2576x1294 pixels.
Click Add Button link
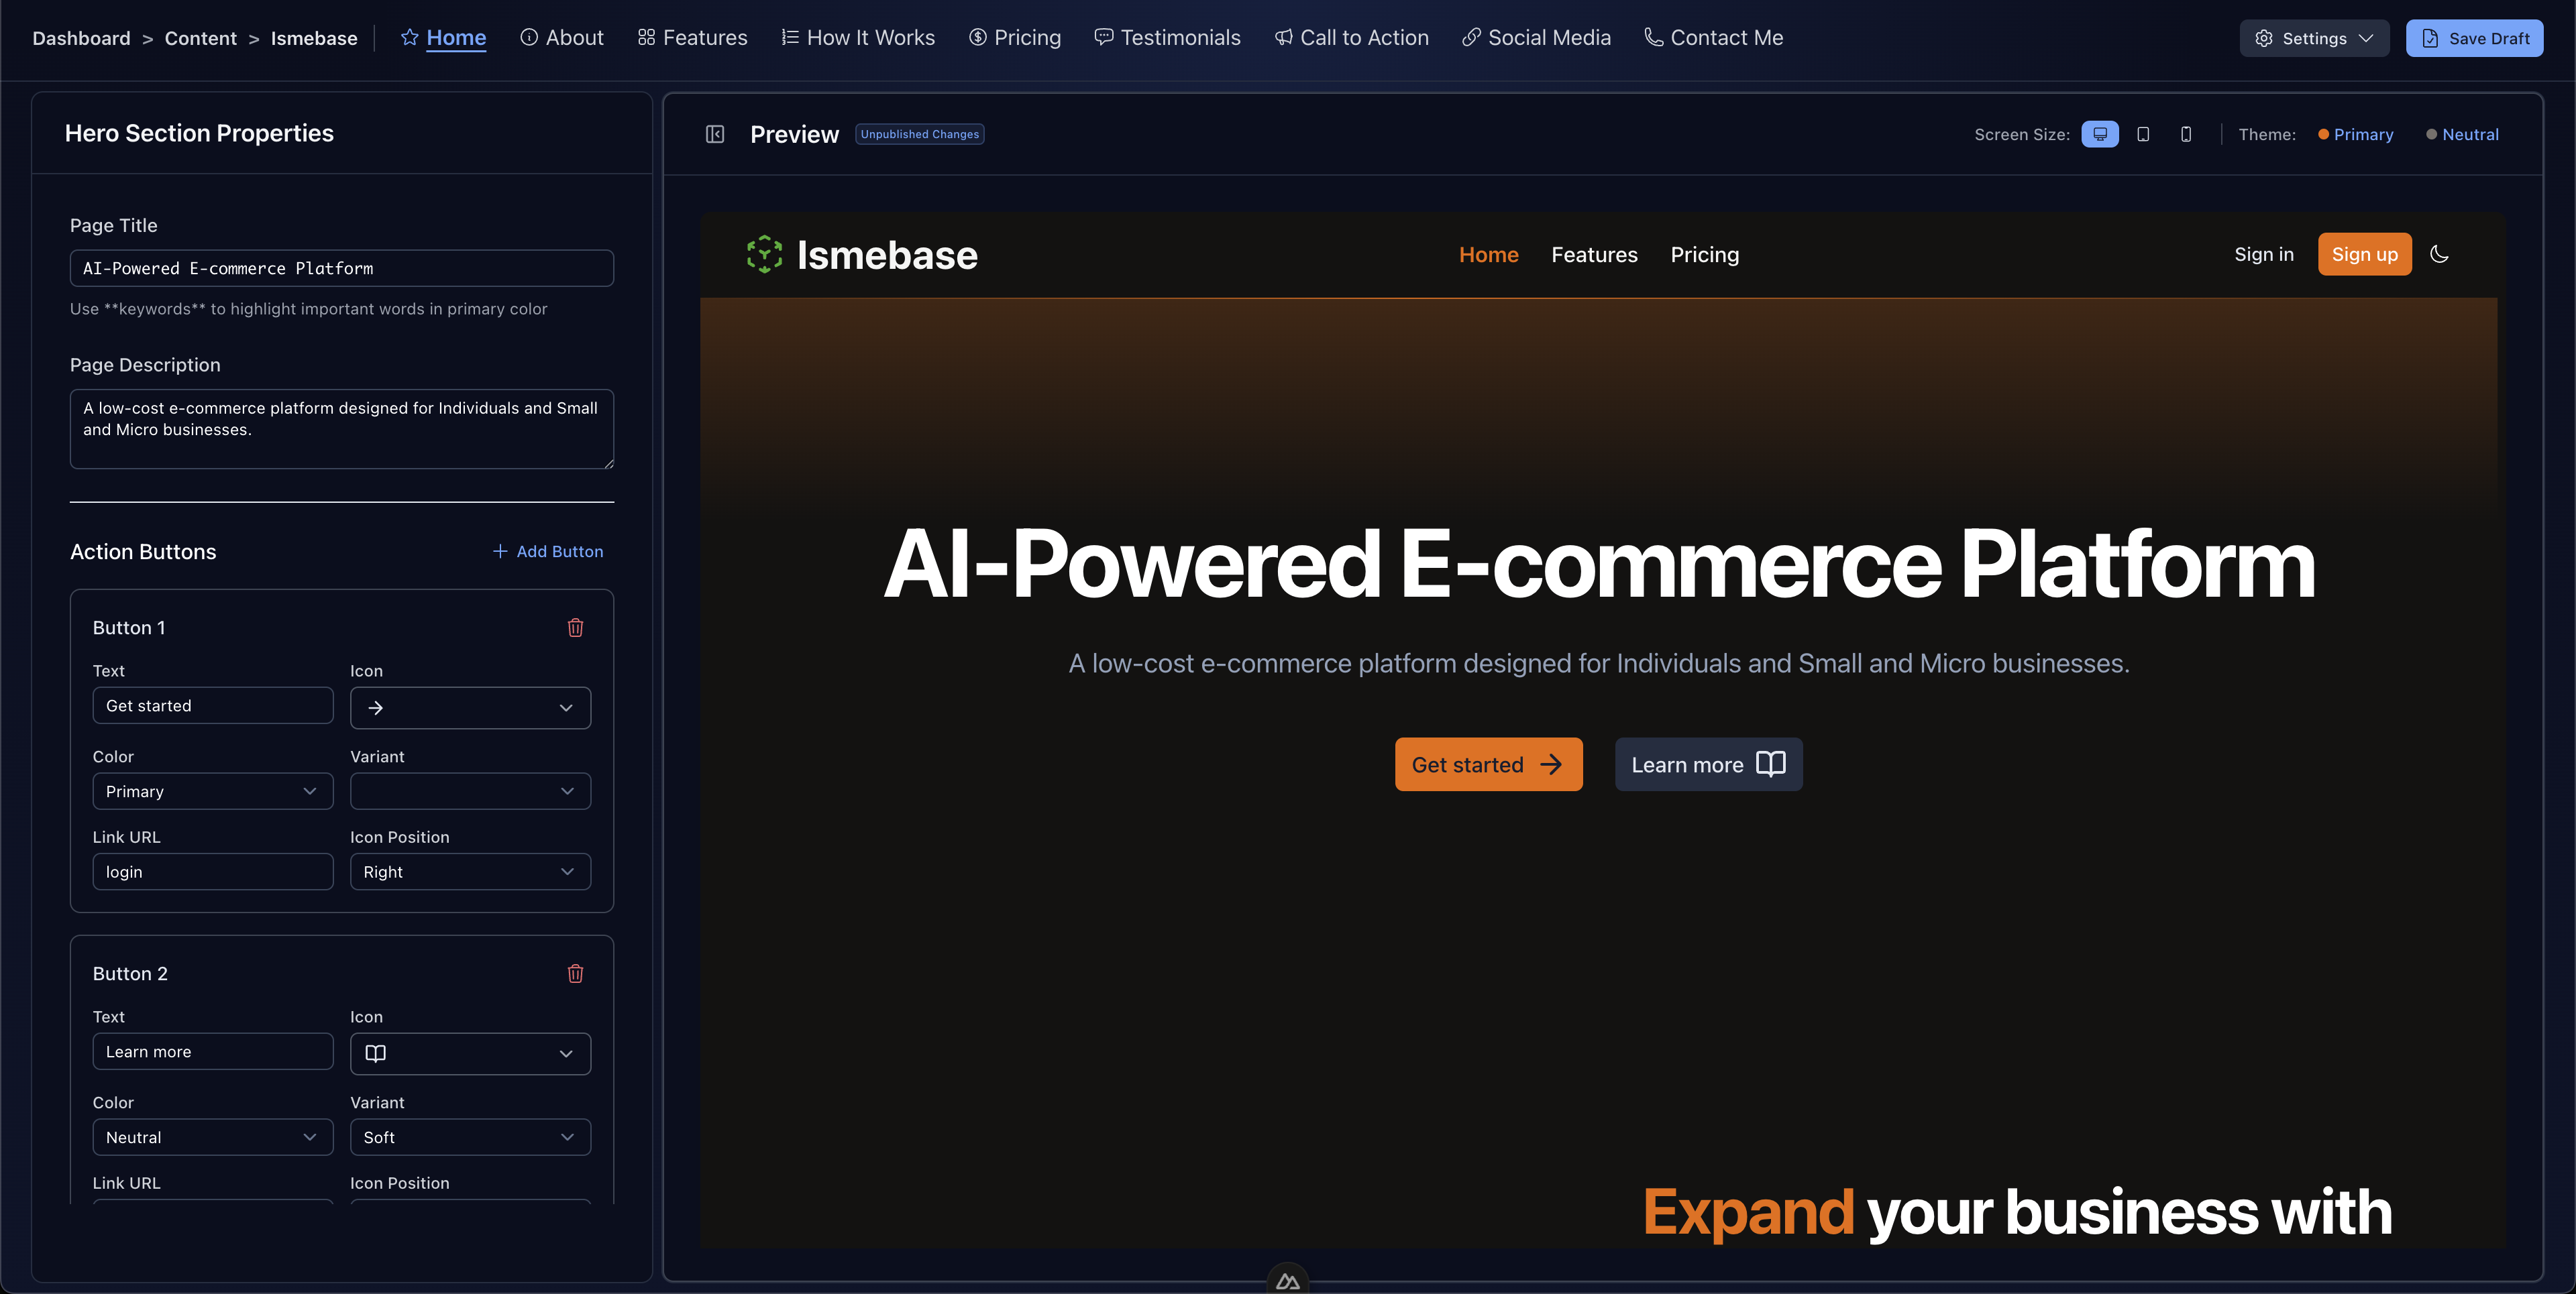pyautogui.click(x=548, y=552)
